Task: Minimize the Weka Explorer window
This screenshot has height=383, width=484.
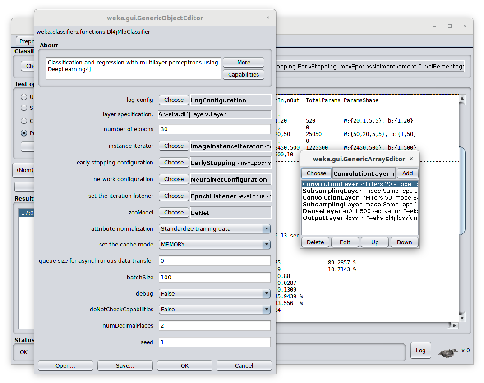Action: (x=434, y=26)
